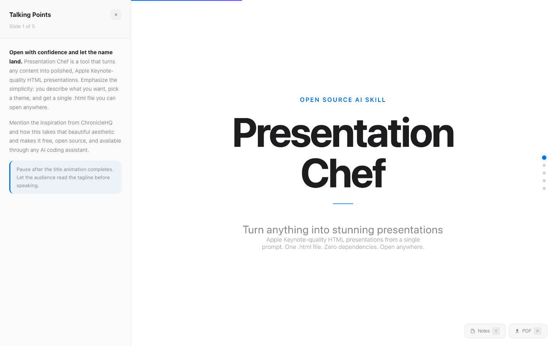Click 'Open with confidence and let the name land' paragraph

tap(65, 80)
